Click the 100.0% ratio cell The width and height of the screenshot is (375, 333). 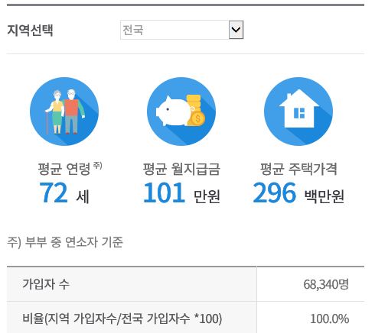[311, 318]
